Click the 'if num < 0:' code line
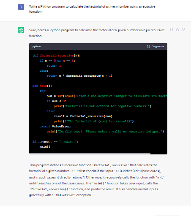Viewport: 191px width, 216px height. 56,101
